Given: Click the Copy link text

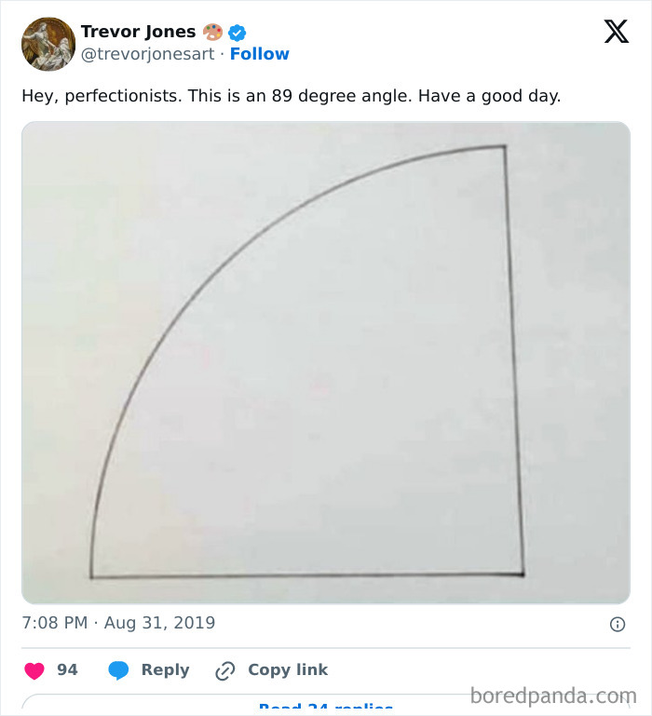Looking at the screenshot, I should (288, 670).
